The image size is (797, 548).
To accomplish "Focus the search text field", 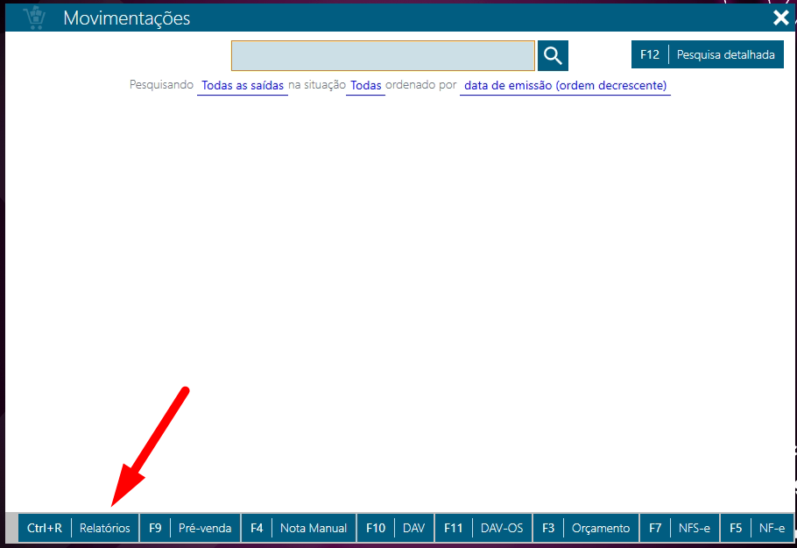I will pyautogui.click(x=383, y=56).
